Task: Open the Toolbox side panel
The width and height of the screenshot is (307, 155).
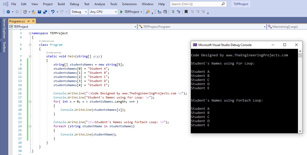Action: 4,47
